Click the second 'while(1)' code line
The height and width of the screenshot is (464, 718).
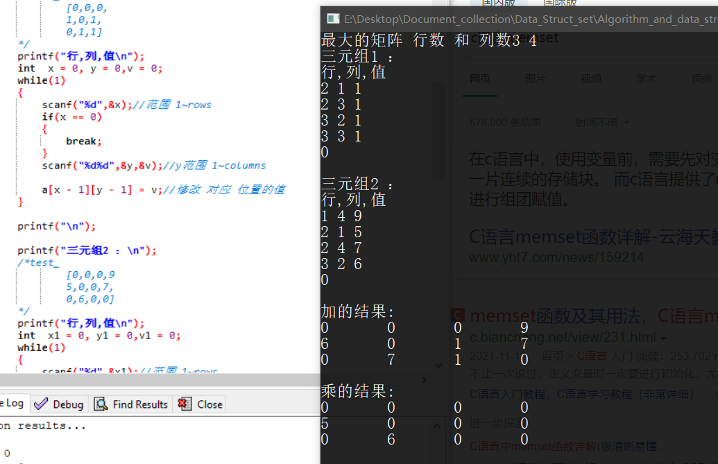click(42, 347)
